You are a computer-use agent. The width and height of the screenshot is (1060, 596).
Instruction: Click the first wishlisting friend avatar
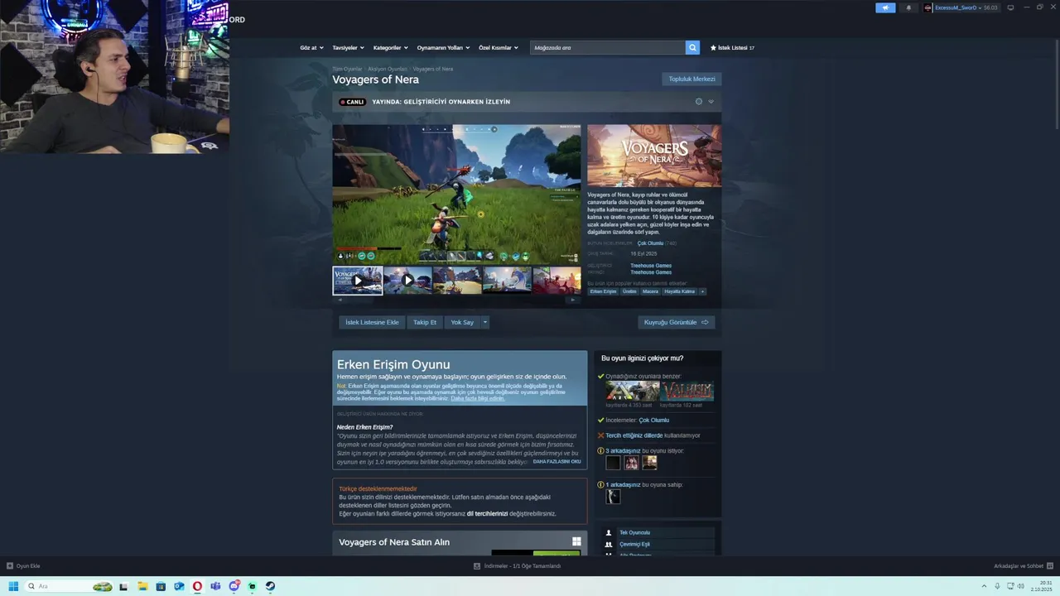[x=613, y=463]
